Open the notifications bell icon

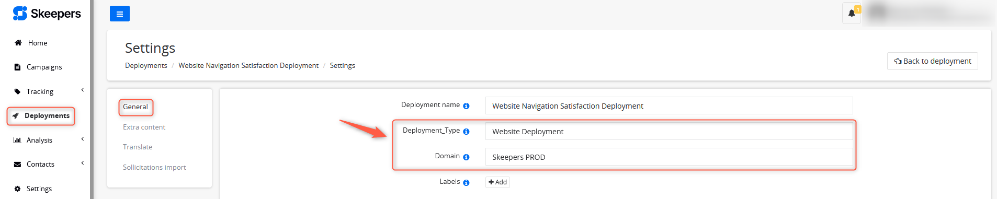(x=852, y=13)
